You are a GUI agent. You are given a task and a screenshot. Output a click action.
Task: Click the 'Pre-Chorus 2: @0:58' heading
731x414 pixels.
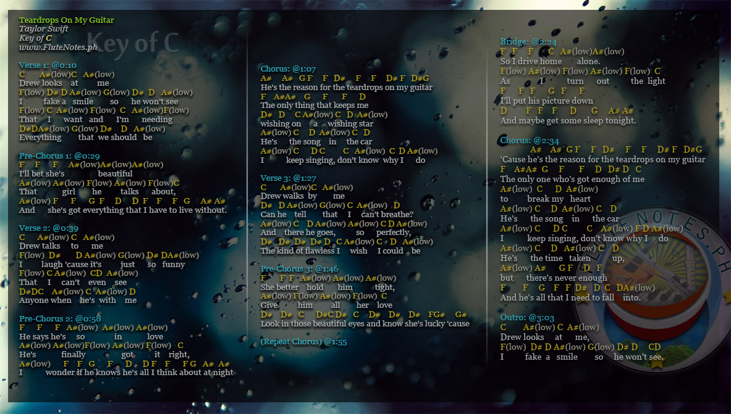coord(60,319)
